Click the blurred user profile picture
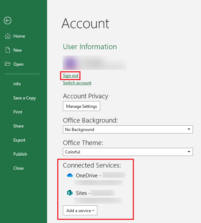This screenshot has width=201, height=223. click(x=71, y=63)
